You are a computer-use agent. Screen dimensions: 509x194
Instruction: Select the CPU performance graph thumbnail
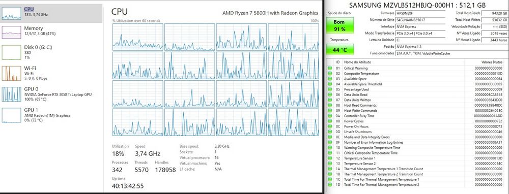tap(12, 13)
